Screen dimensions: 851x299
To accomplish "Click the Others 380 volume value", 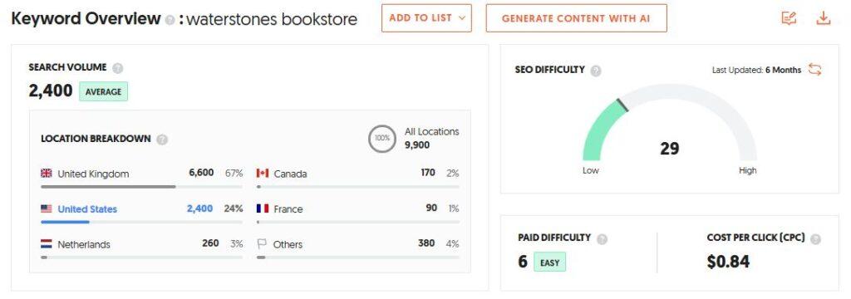I will coord(426,243).
